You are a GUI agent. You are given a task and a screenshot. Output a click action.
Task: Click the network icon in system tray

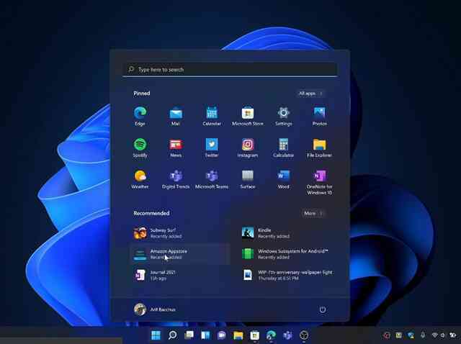pyautogui.click(x=435, y=335)
